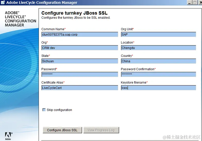This screenshot has width=202, height=141.
Task: Click the Country field containing China
Action: click(x=159, y=61)
